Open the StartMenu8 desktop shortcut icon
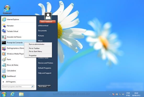 click(7, 8)
